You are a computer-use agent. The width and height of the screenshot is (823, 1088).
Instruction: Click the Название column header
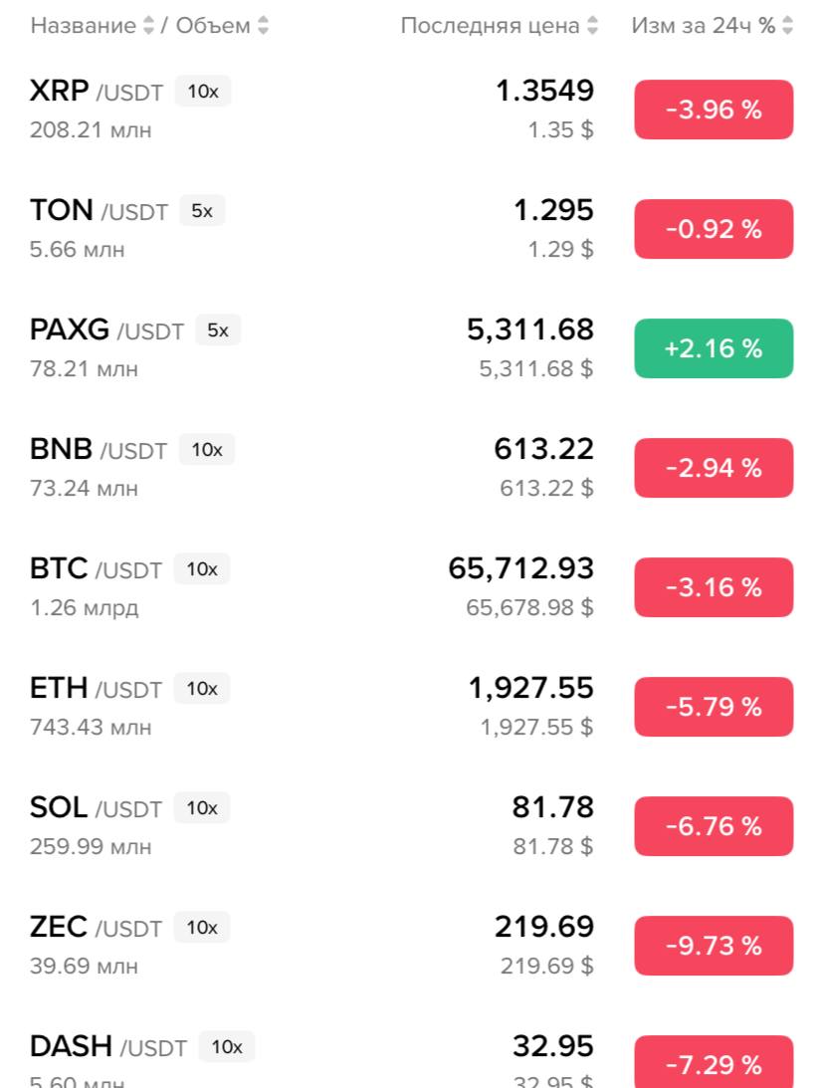pos(84,26)
